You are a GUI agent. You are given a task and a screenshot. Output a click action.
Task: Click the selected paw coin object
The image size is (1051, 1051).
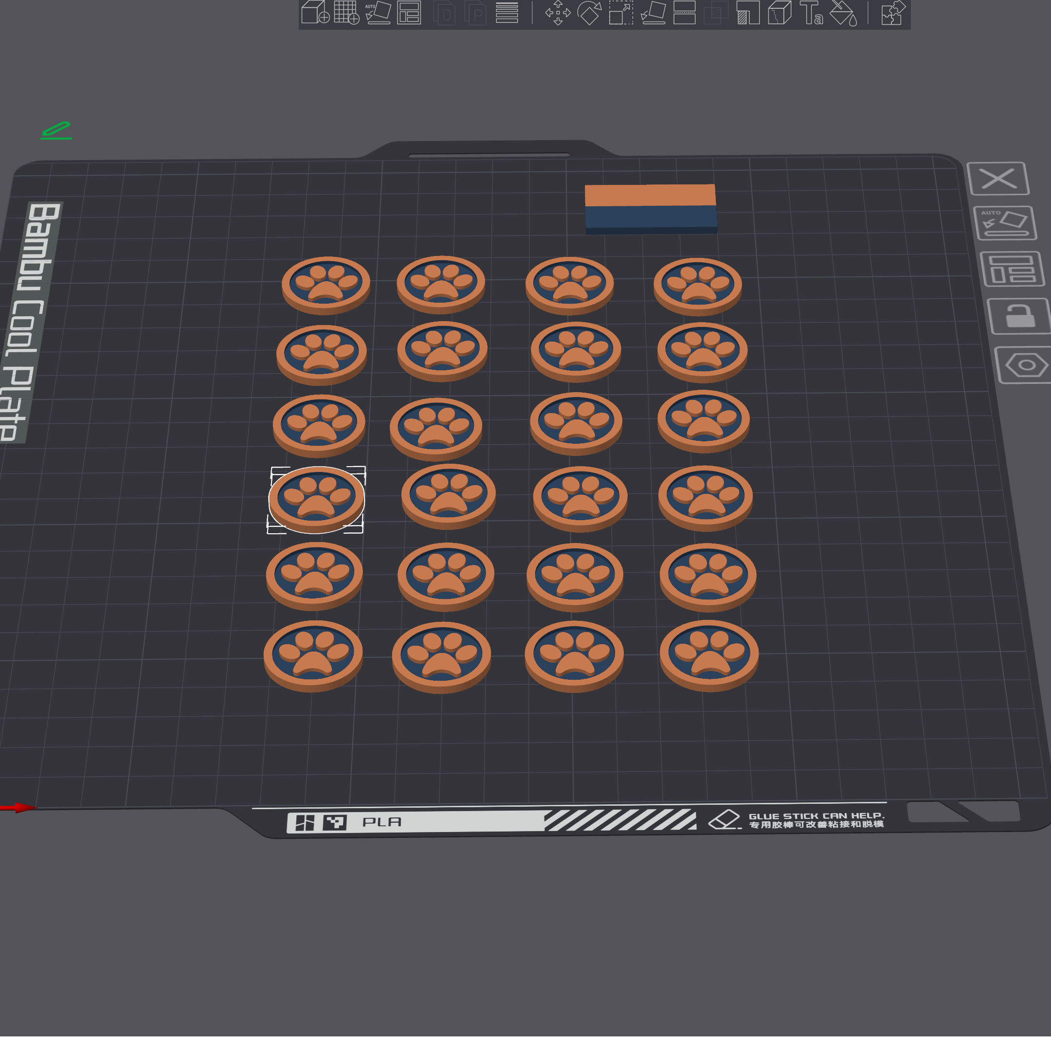[317, 500]
